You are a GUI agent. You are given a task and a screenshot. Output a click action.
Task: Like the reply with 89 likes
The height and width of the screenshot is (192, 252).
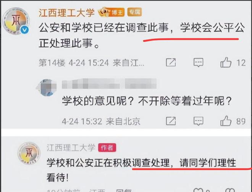click(x=226, y=121)
